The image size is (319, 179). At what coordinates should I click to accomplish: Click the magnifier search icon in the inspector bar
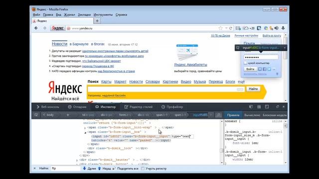pyautogui.click(x=218, y=115)
